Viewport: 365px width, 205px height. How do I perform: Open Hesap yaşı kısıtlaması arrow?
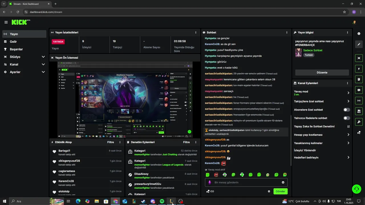[348, 135]
